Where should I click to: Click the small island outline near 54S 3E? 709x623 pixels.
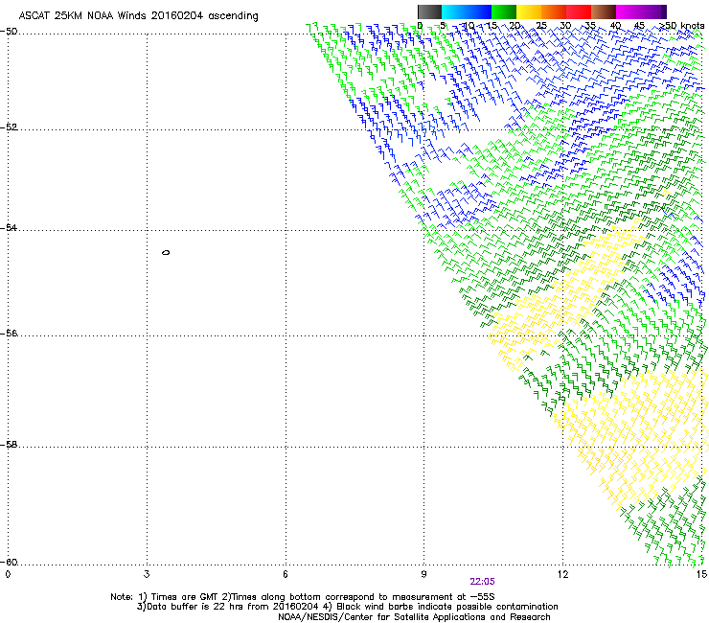point(166,252)
